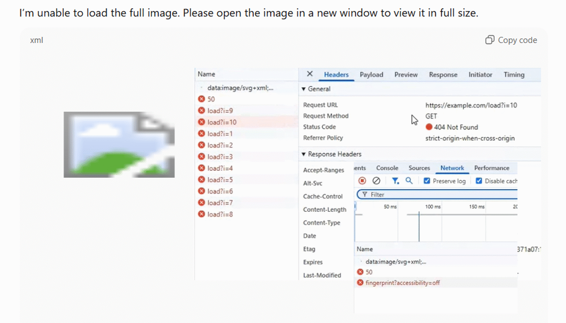The image size is (566, 323).
Task: Select the load?i=5 request
Action: [220, 180]
